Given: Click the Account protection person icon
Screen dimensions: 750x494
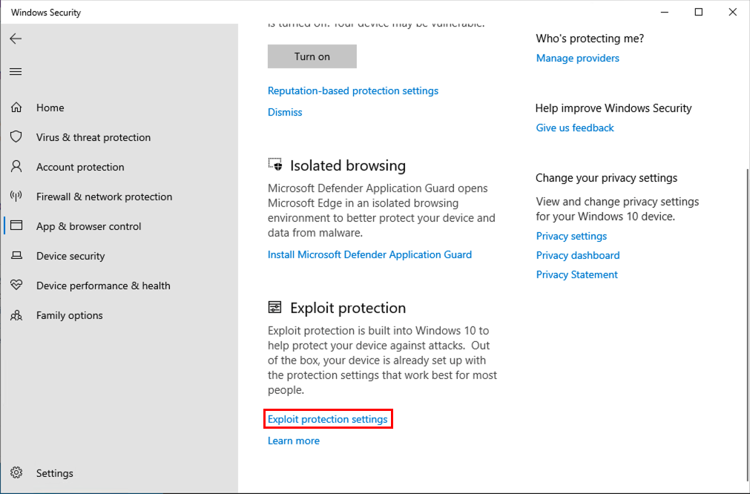Looking at the screenshot, I should [16, 166].
